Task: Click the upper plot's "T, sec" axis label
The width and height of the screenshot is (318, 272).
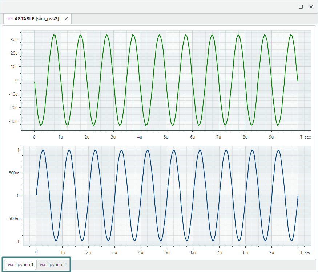Action: (305, 137)
